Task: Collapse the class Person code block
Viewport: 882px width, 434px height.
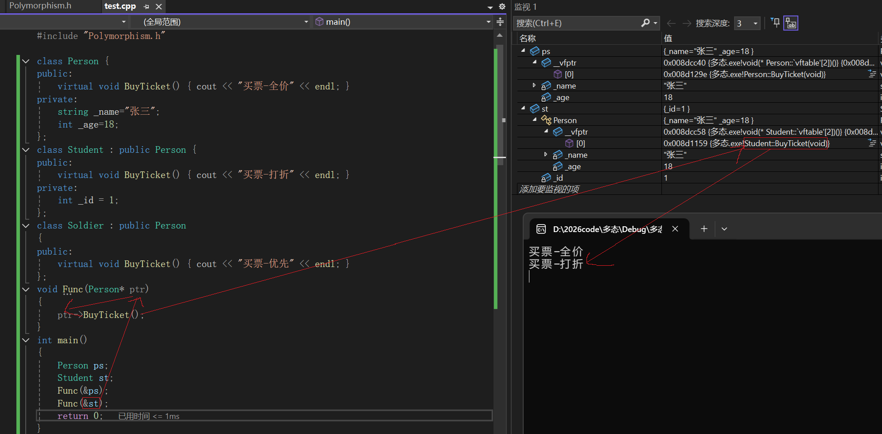Action: pyautogui.click(x=26, y=61)
